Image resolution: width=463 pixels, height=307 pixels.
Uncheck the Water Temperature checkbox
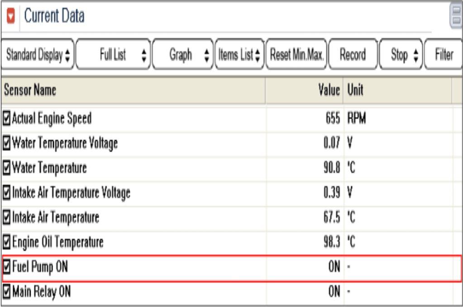point(6,168)
